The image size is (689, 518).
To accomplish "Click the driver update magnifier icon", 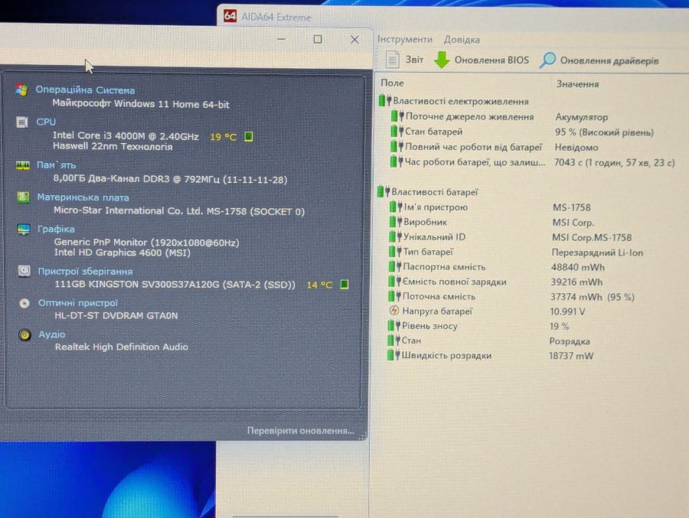I will point(547,60).
